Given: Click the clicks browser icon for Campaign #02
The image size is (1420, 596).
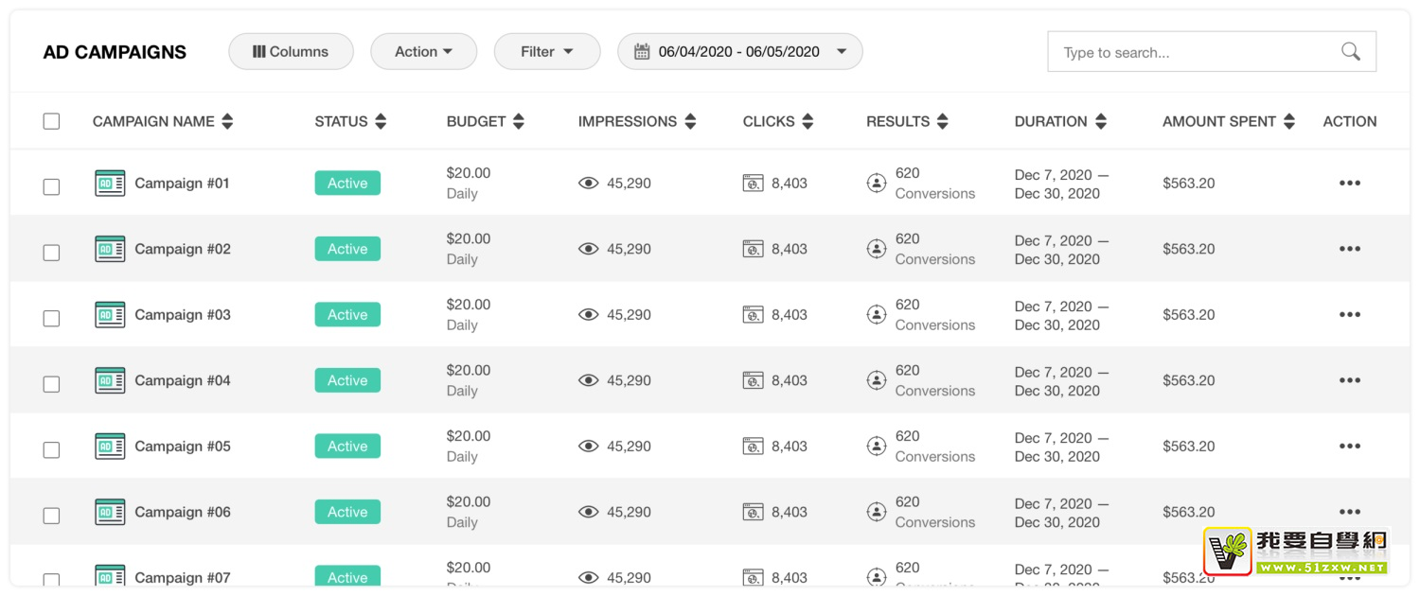Looking at the screenshot, I should (754, 249).
